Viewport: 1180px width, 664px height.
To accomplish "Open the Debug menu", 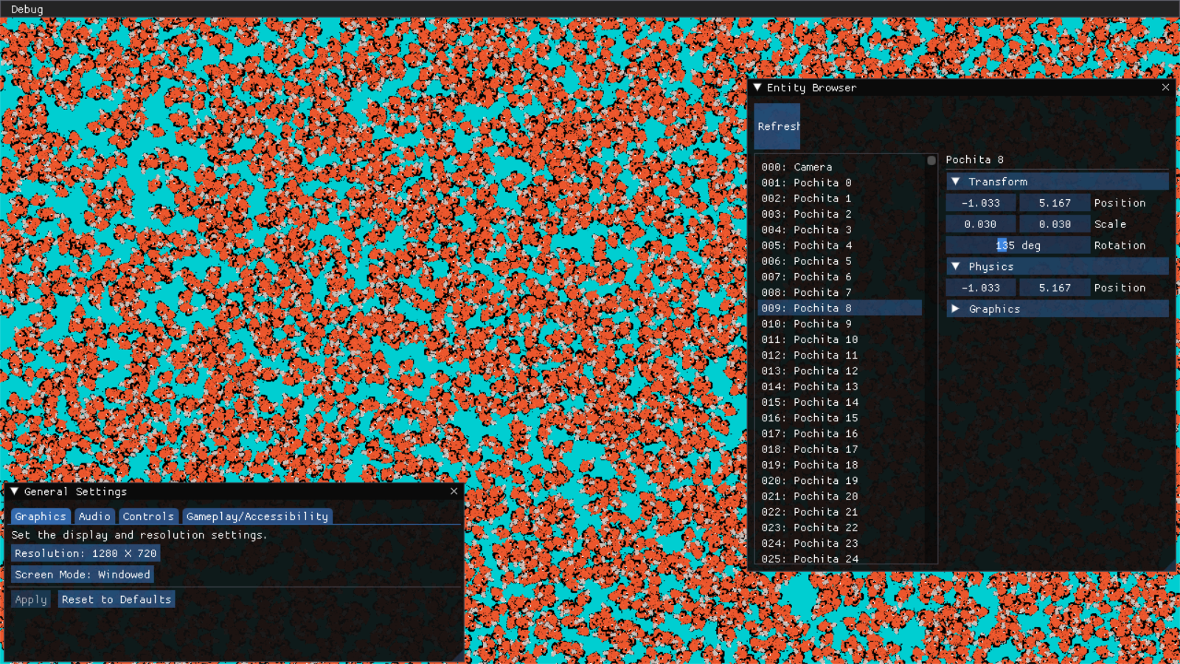I will point(27,9).
